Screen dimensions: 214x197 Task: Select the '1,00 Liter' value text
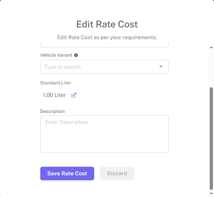point(54,95)
